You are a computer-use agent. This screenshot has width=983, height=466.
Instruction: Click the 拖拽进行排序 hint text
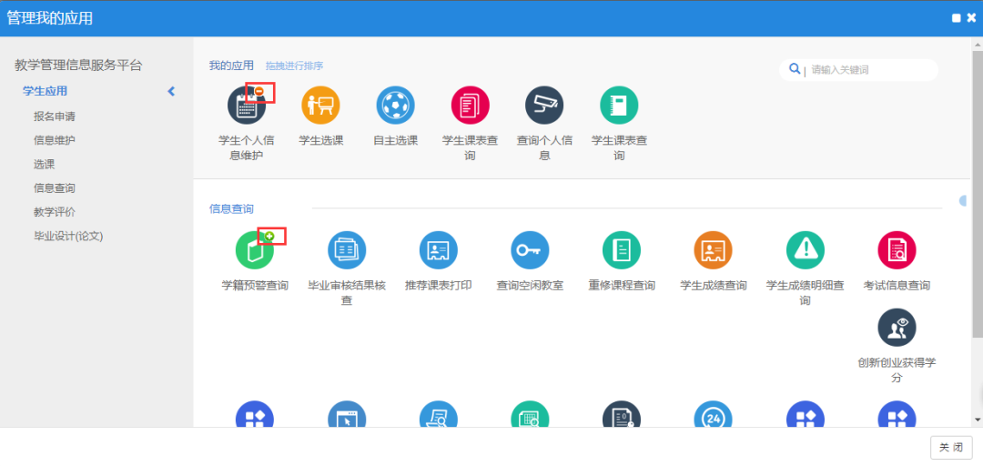click(x=294, y=66)
